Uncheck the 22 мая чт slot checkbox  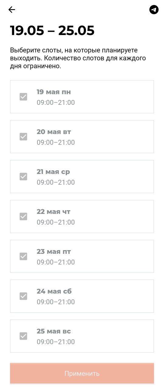coord(23,217)
